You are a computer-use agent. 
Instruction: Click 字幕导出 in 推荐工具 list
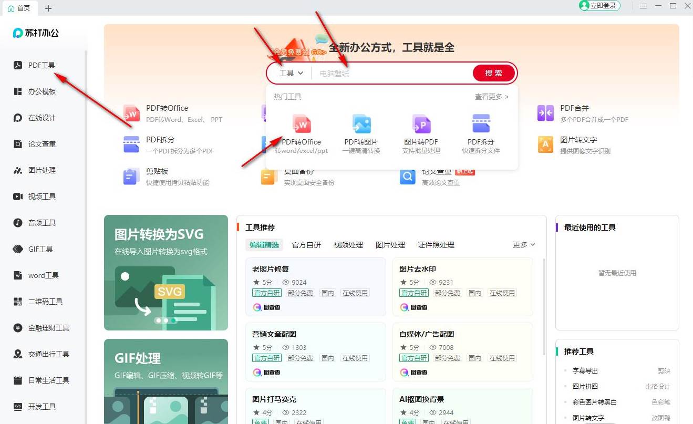tap(585, 371)
